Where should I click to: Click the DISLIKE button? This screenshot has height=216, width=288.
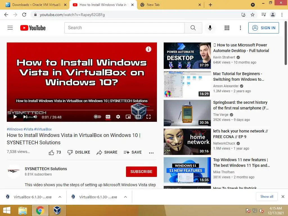(79, 152)
